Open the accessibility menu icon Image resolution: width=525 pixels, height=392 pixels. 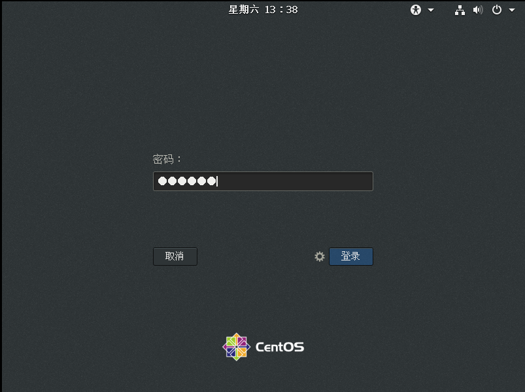(x=416, y=10)
